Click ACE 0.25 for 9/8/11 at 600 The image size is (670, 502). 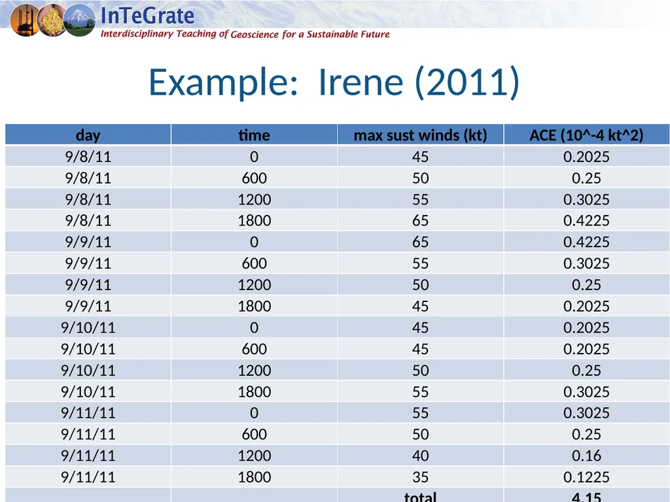click(x=587, y=178)
